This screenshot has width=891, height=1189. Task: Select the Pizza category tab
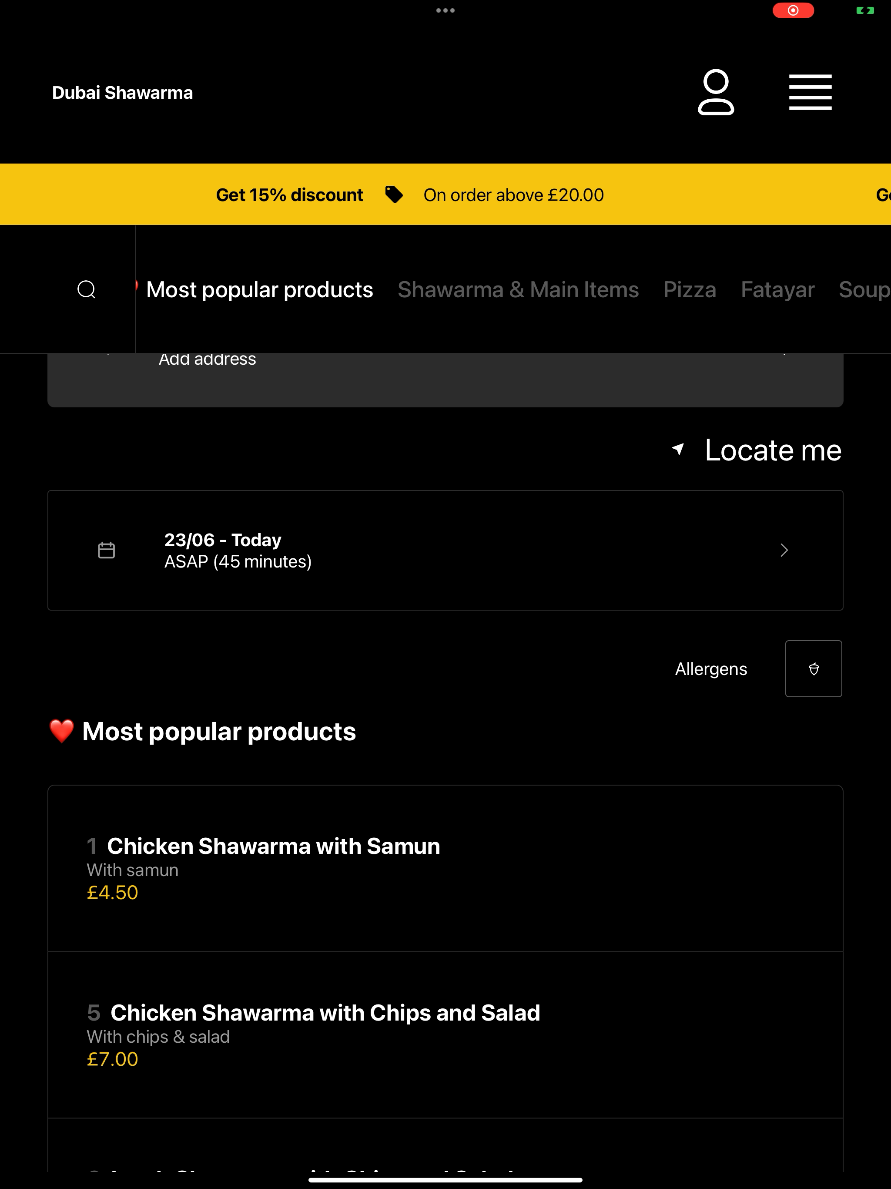(690, 290)
